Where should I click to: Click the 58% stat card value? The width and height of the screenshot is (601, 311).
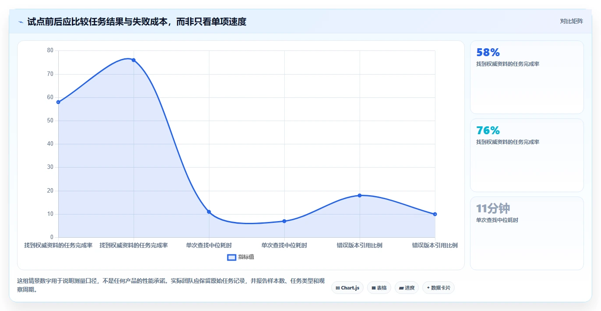pyautogui.click(x=488, y=53)
